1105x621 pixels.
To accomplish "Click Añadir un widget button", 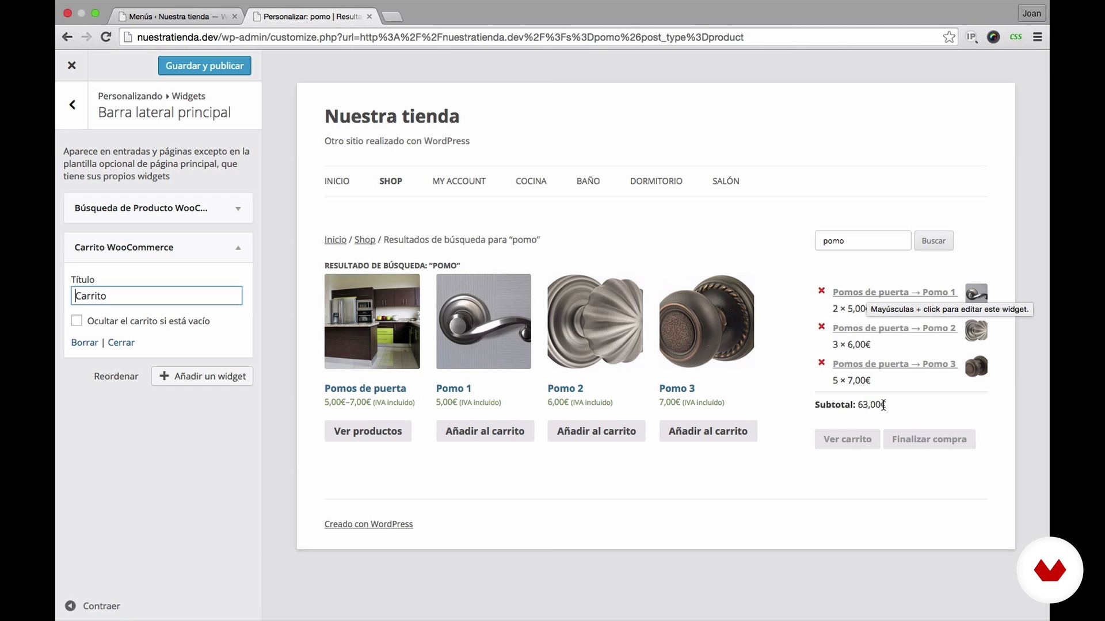I will pyautogui.click(x=202, y=376).
